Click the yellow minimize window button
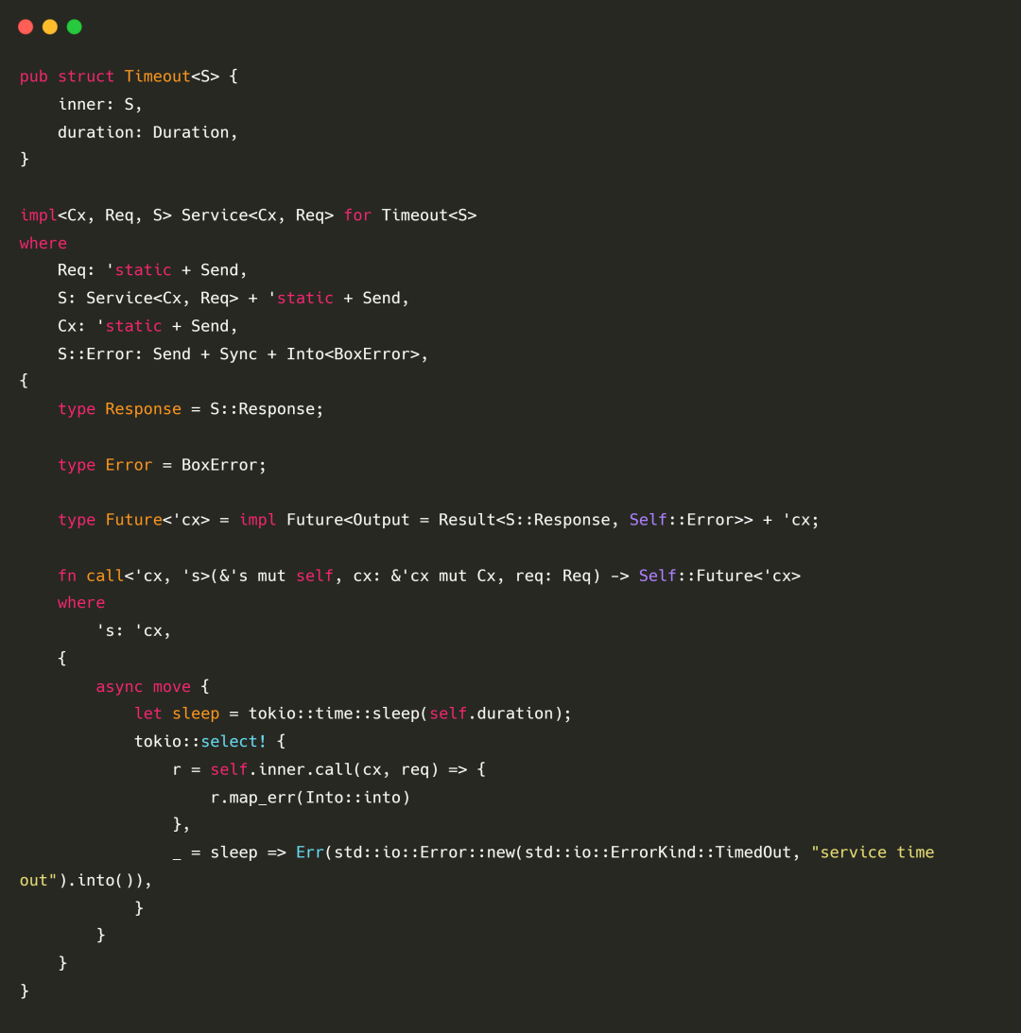Screen dimensions: 1021x1033 point(50,26)
